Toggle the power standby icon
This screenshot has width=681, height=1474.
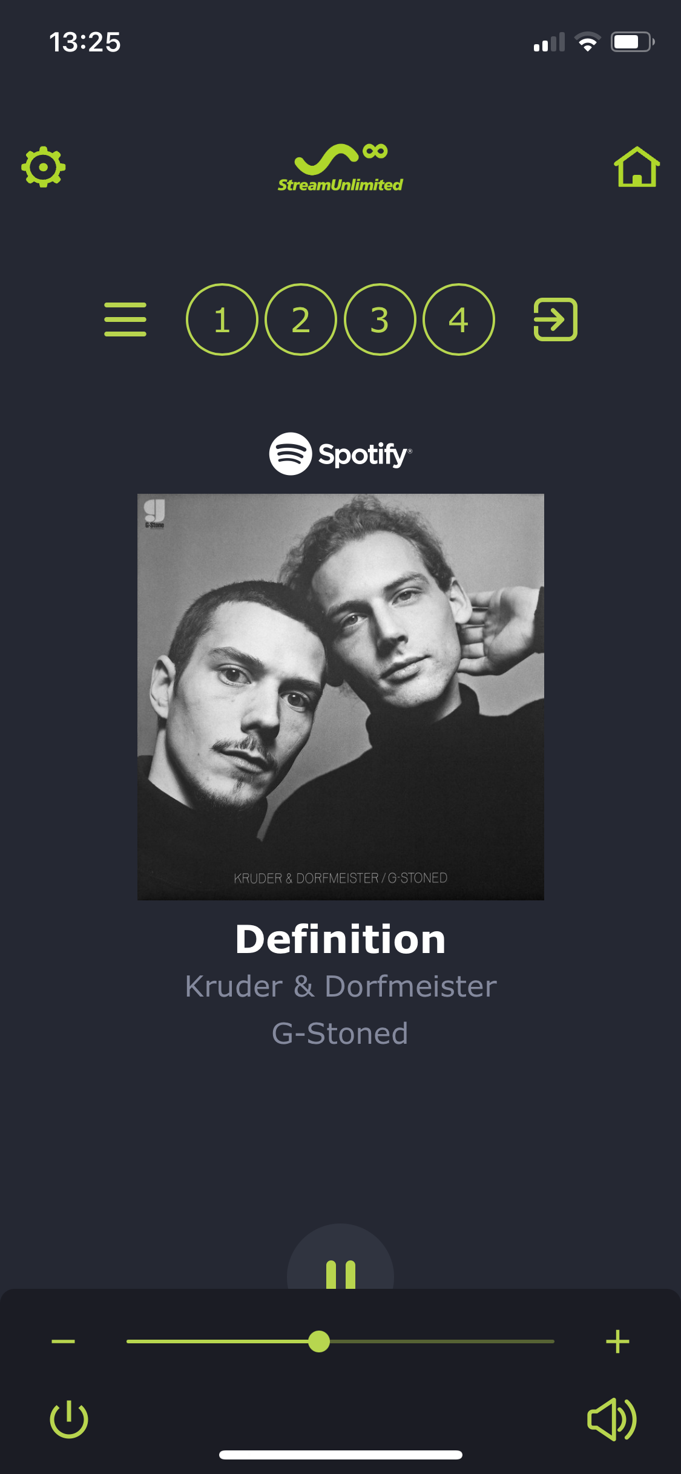pos(69,1419)
